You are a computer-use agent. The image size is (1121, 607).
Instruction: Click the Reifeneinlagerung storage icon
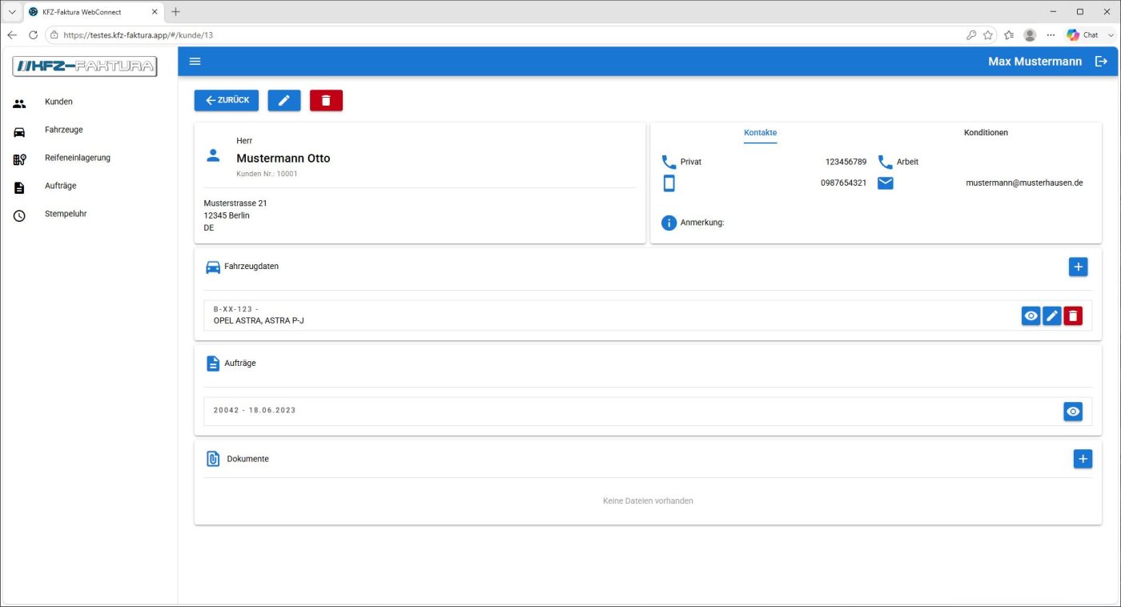[19, 159]
